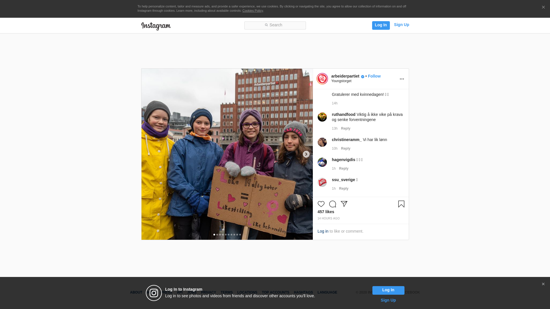Reply to hagenvigdis's comment
Image resolution: width=550 pixels, height=309 pixels.
(x=344, y=169)
